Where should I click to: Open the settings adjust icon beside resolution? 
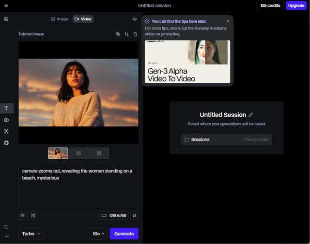click(x=134, y=215)
